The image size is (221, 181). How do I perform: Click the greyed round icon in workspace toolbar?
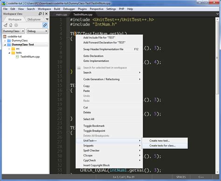coord(16,25)
